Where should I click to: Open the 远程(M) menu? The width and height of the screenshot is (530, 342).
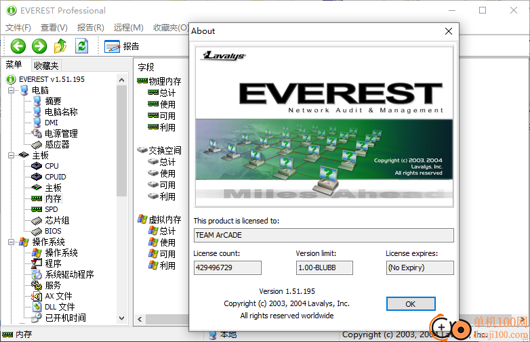click(x=129, y=27)
